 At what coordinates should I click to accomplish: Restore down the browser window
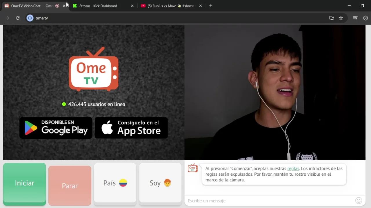pyautogui.click(x=362, y=6)
